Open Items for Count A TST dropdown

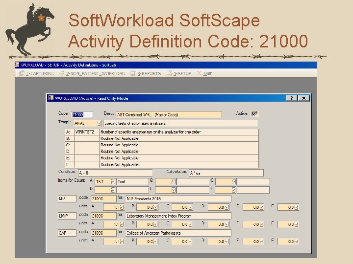113,181
